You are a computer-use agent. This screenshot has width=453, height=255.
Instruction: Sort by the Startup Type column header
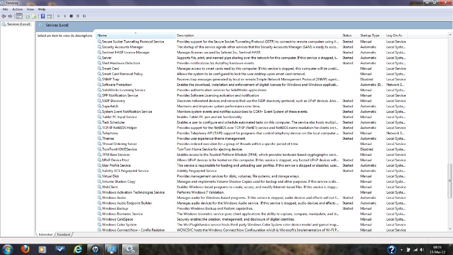371,35
